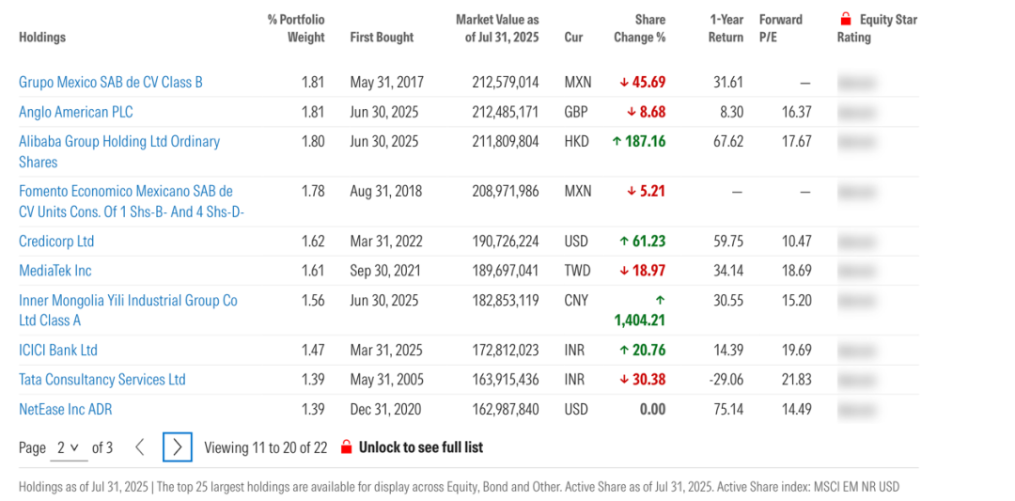Open ICICI Bank Ltd details

pyautogui.click(x=58, y=351)
